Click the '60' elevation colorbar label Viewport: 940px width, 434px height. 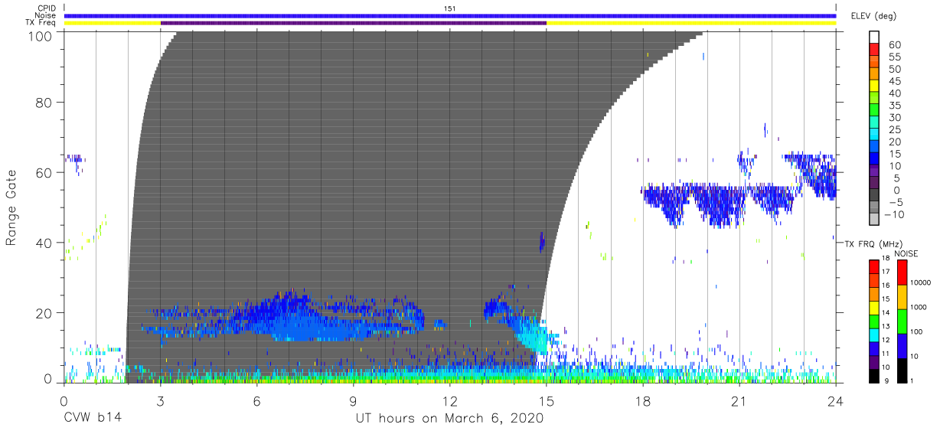tap(893, 45)
